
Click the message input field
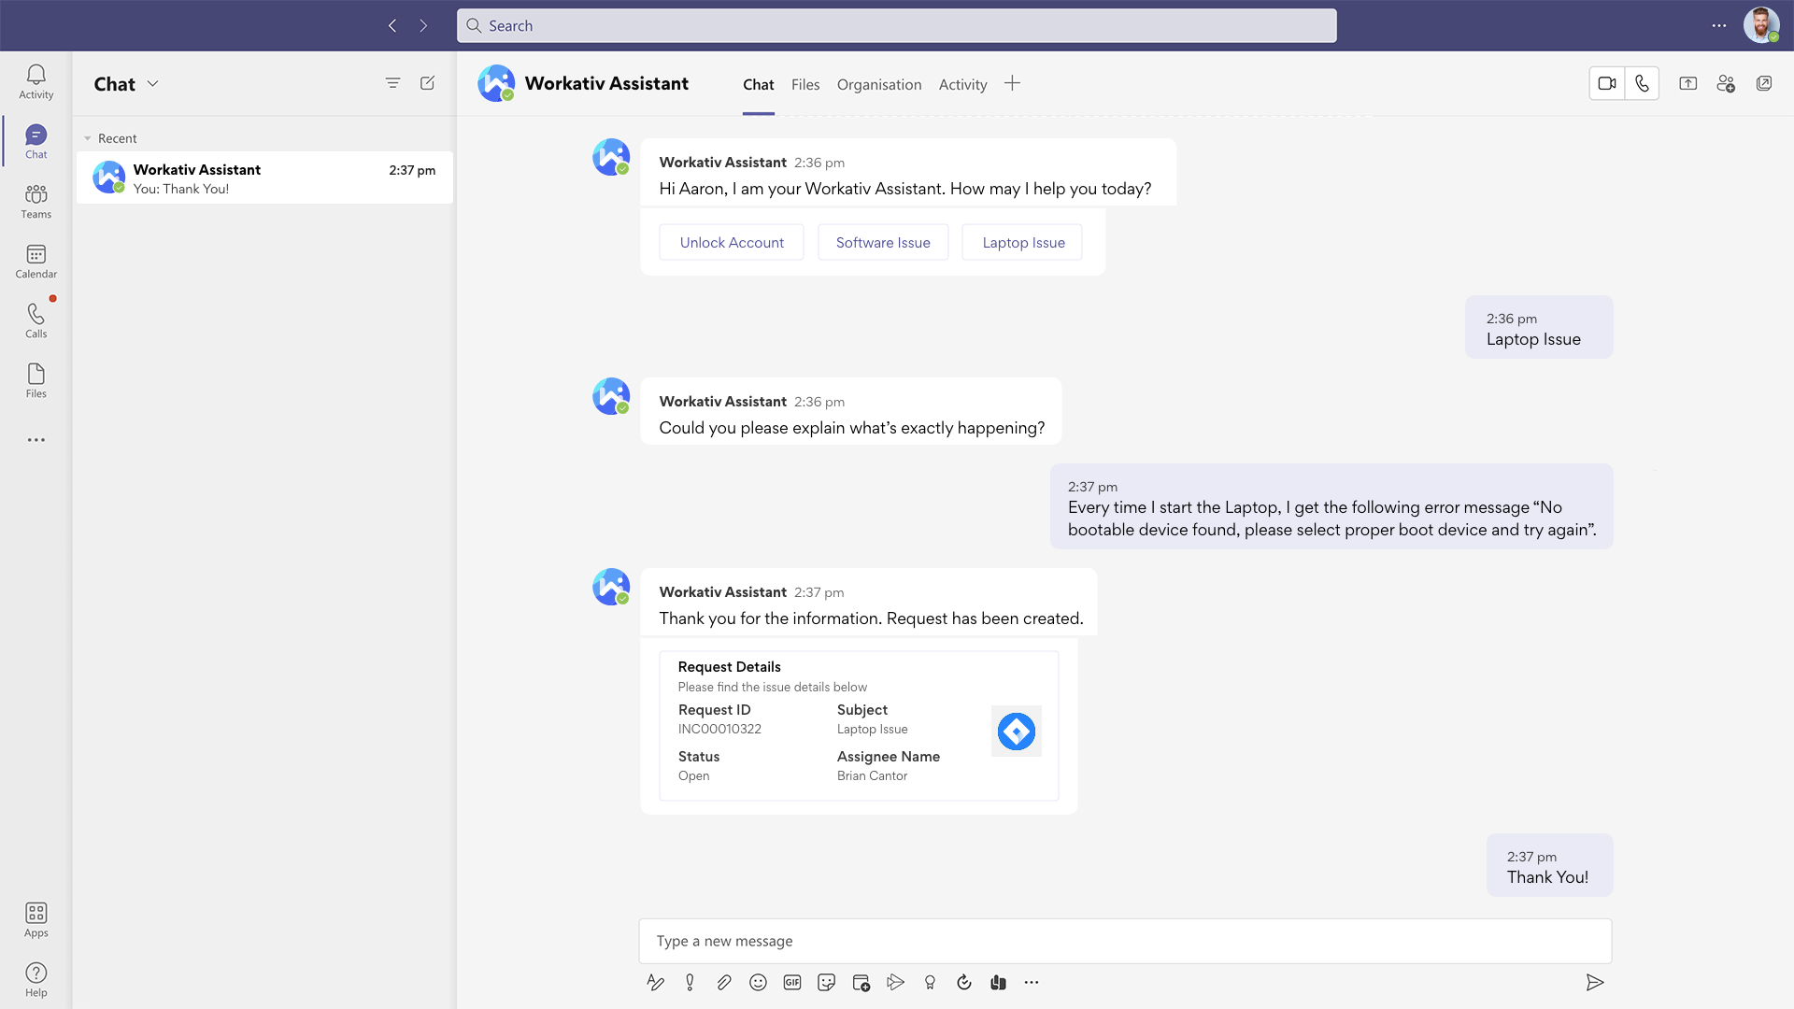click(1125, 940)
